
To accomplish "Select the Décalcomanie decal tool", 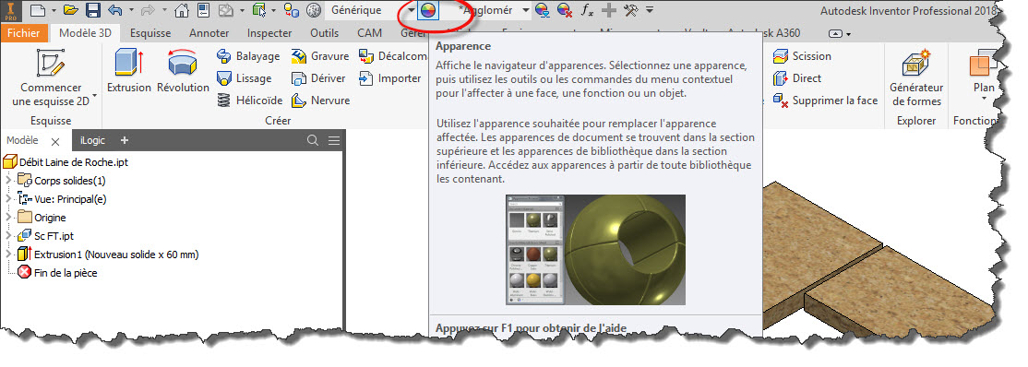I will click(393, 56).
